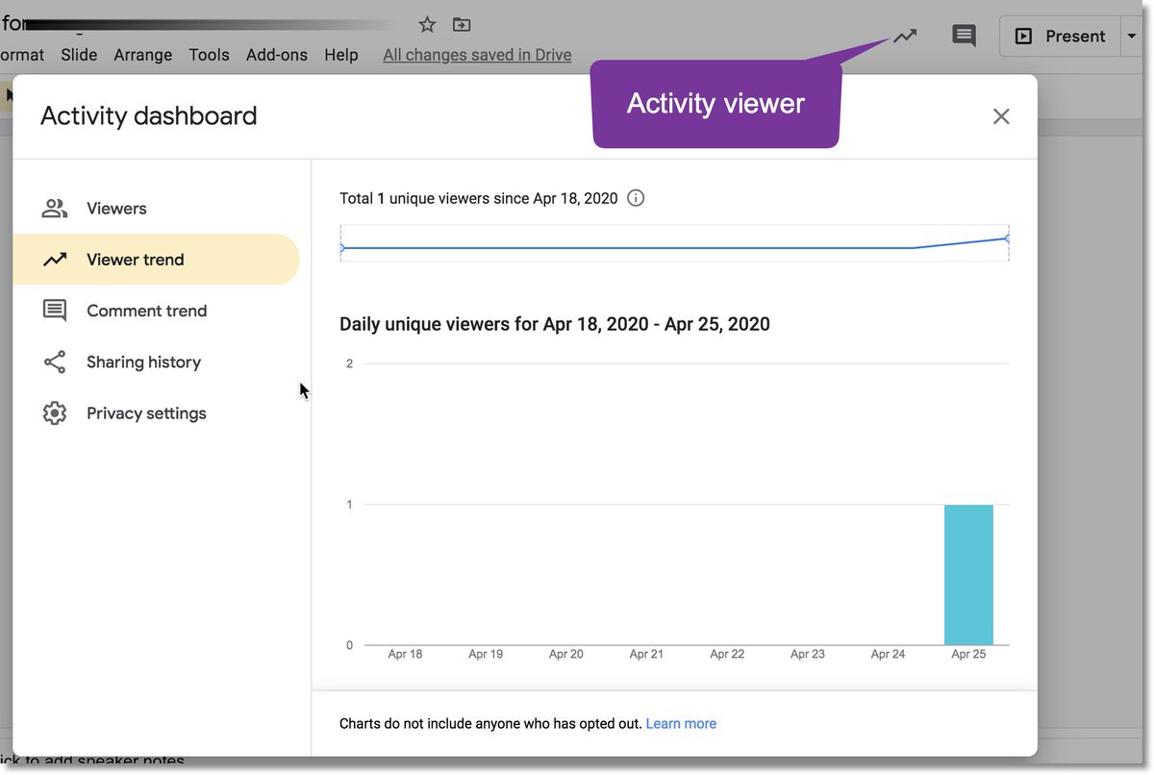Click the Apr 24 axis label

[888, 654]
